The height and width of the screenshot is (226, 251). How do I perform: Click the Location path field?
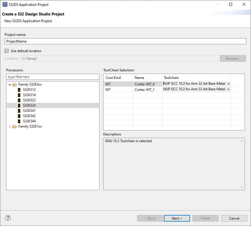pos(119,59)
